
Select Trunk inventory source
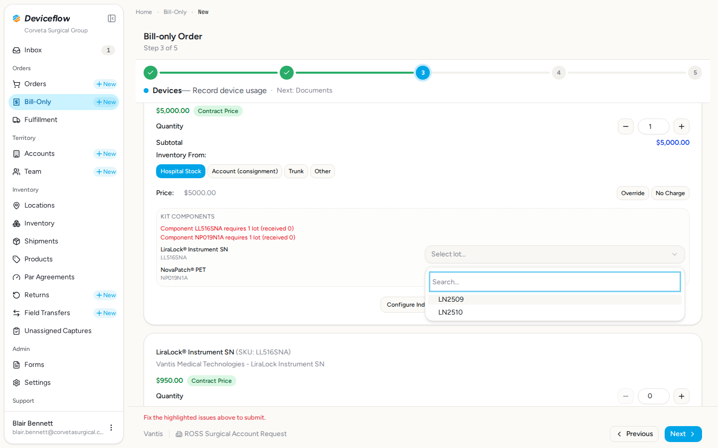pos(296,171)
